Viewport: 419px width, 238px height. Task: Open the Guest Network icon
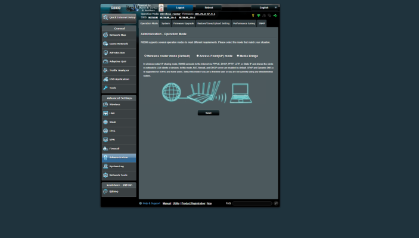[x=105, y=44]
